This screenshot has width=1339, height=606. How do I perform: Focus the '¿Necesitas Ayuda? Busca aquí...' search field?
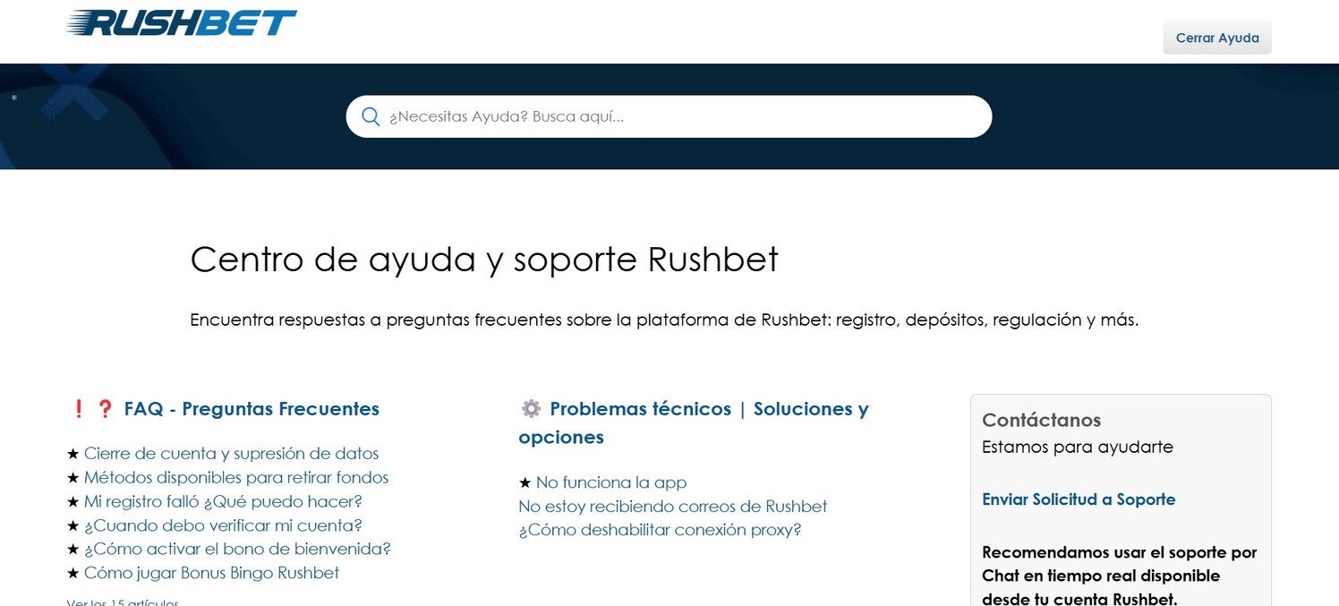click(x=669, y=116)
